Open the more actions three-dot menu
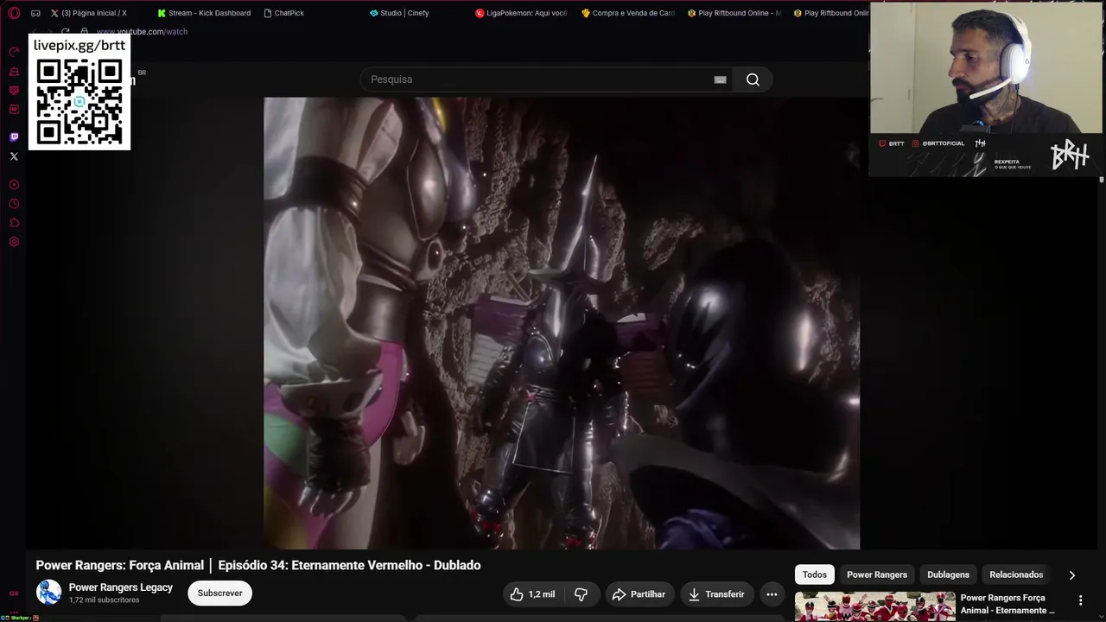Image resolution: width=1106 pixels, height=622 pixels. pos(772,594)
